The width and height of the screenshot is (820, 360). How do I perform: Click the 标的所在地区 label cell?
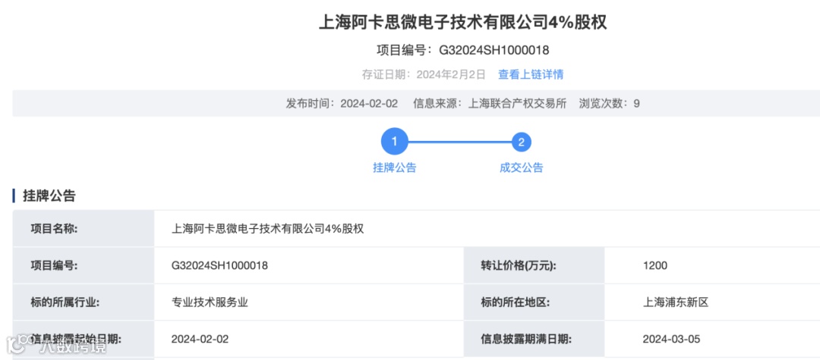(x=534, y=302)
